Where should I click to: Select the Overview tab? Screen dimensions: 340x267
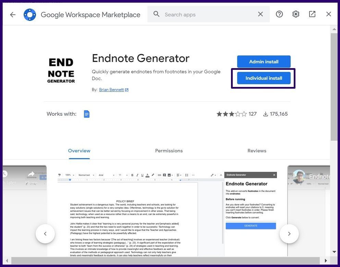(x=79, y=151)
